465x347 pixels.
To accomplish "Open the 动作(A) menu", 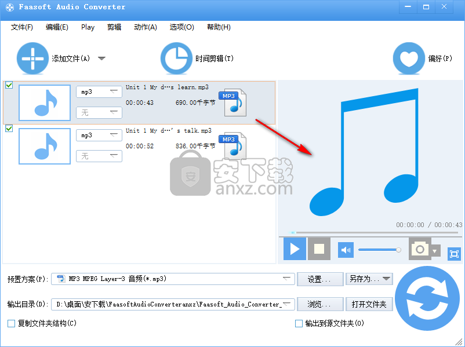I will [x=146, y=27].
